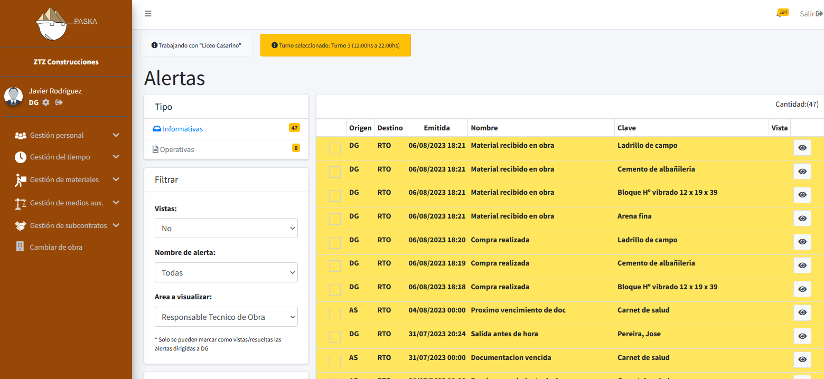Open user settings gear icon next to DG
The height and width of the screenshot is (379, 824).
[x=46, y=102]
